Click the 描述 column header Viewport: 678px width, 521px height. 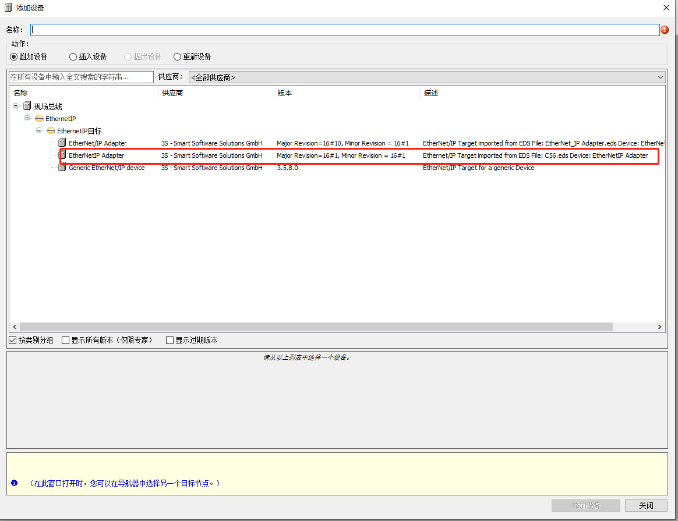click(543, 93)
